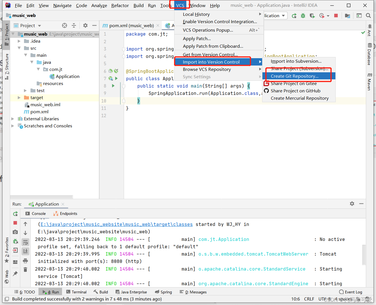Screen dimensions: 376x305
Task: Hide the Project panel with minus icon
Action: click(x=94, y=25)
